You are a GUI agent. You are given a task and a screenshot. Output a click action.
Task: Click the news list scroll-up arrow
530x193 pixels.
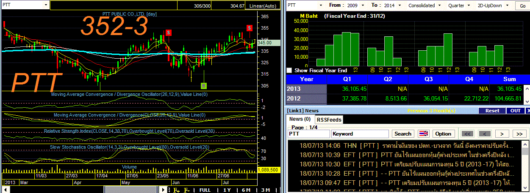pyautogui.click(x=525, y=144)
